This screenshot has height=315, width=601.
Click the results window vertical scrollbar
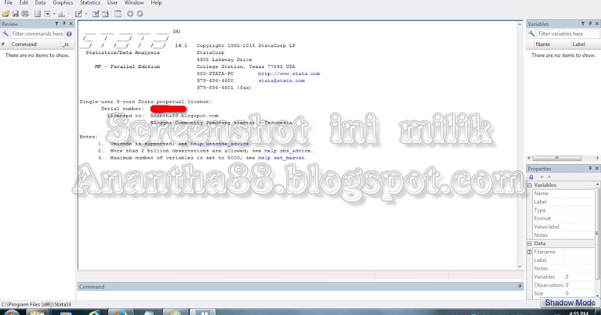click(520, 145)
